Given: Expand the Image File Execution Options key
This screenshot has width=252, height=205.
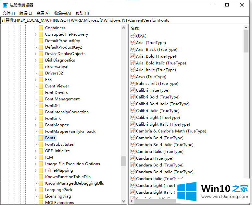Looking at the screenshot, I should click(x=35, y=164).
